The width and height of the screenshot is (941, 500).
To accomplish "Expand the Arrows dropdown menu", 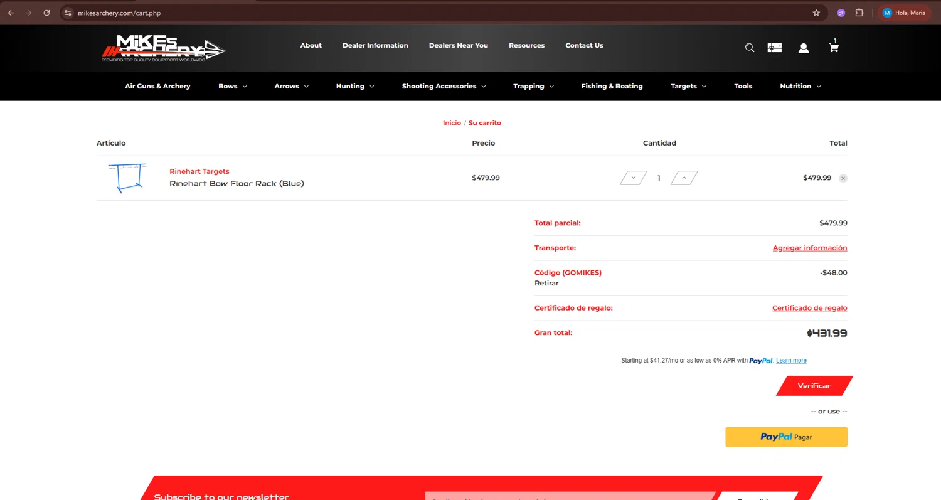I will pyautogui.click(x=292, y=86).
